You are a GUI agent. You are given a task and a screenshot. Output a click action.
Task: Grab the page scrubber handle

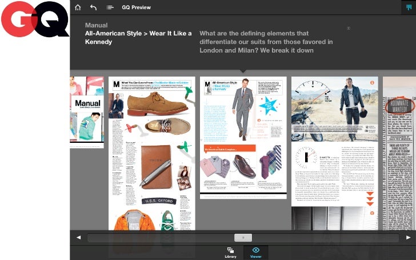click(x=243, y=238)
